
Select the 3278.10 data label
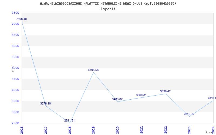(x=45, y=103)
